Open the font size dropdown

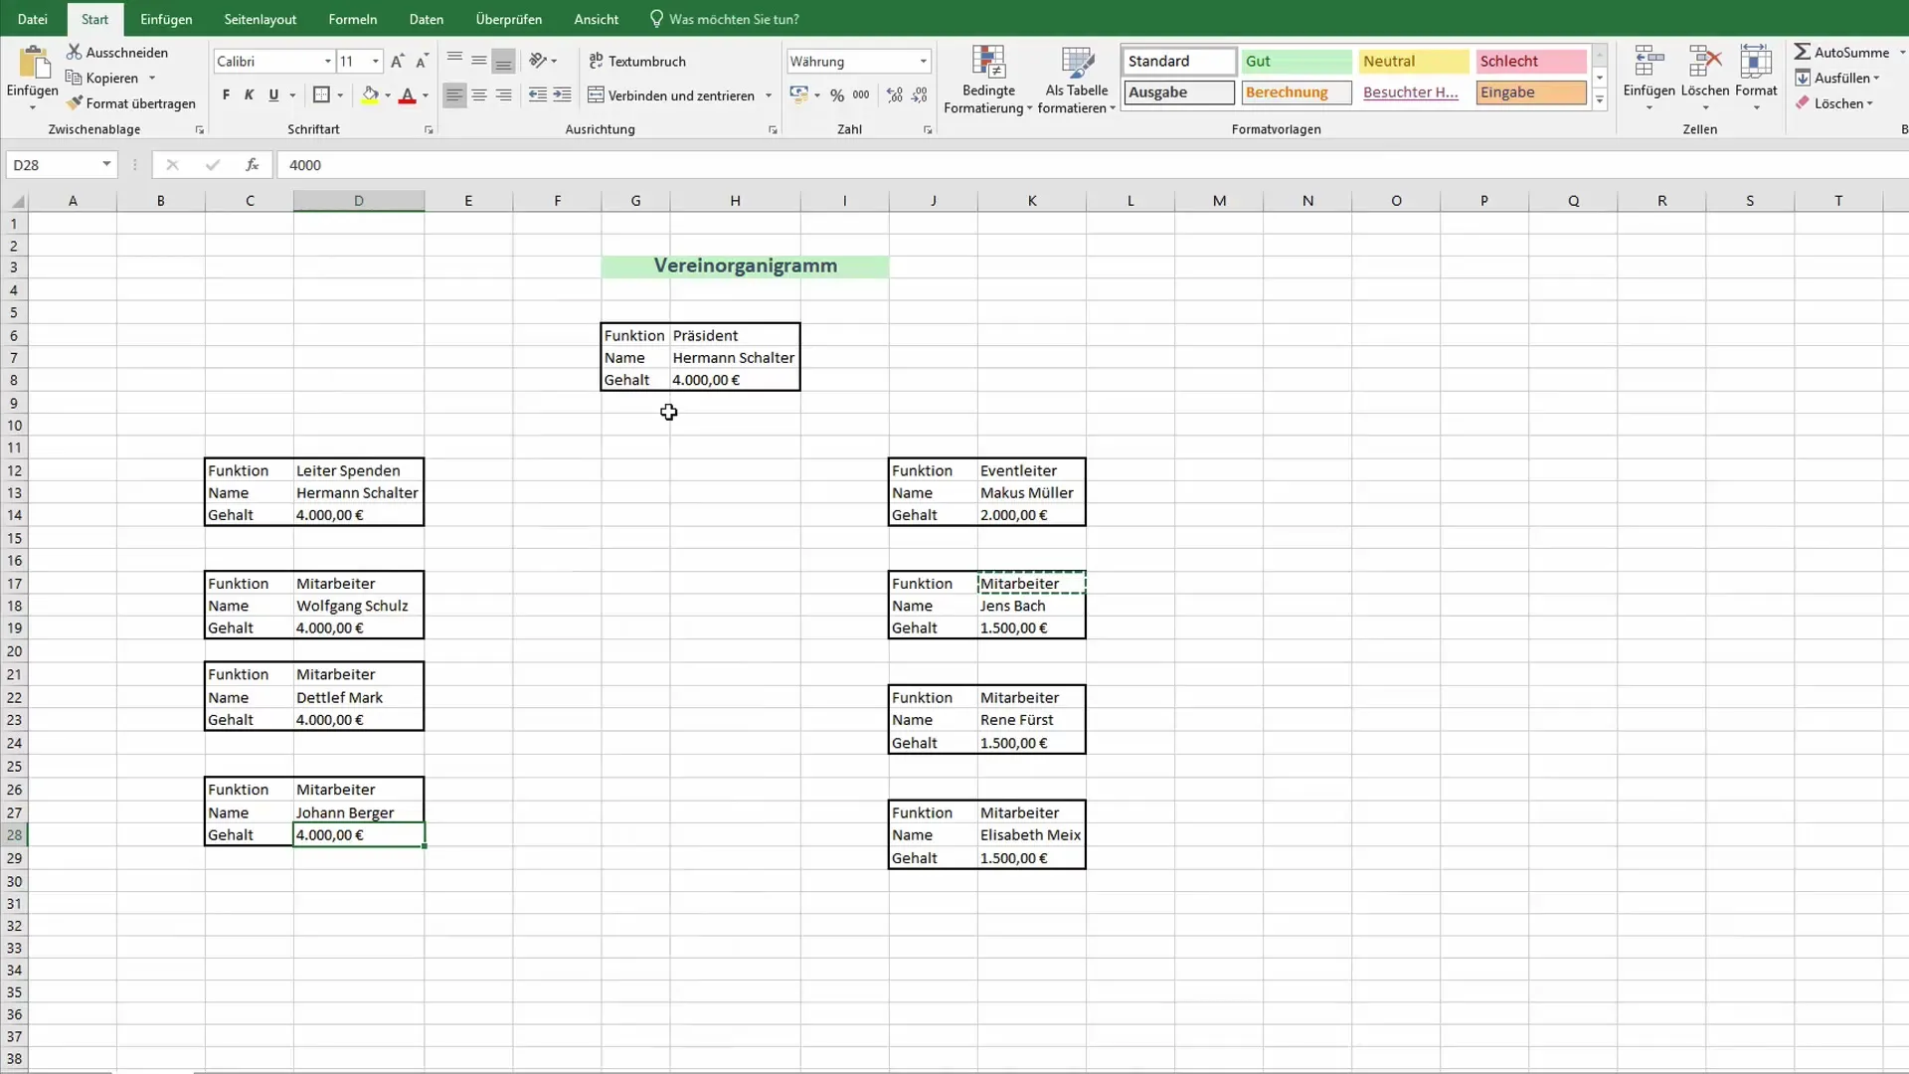click(376, 62)
